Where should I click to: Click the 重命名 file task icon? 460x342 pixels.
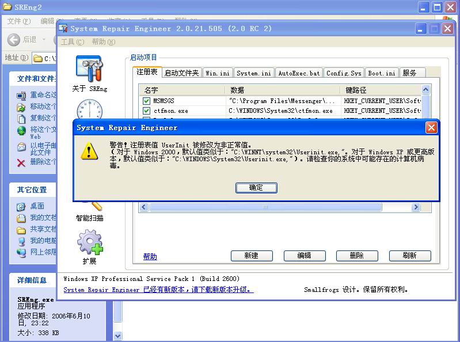click(21, 96)
